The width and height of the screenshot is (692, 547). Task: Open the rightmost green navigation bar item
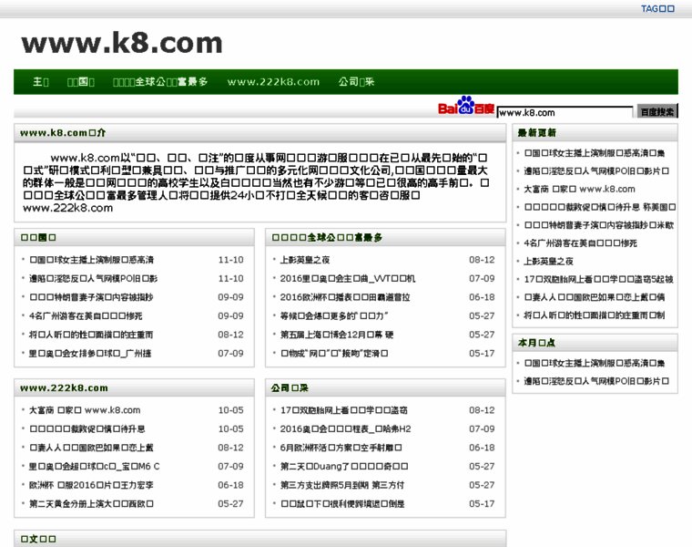[356, 81]
